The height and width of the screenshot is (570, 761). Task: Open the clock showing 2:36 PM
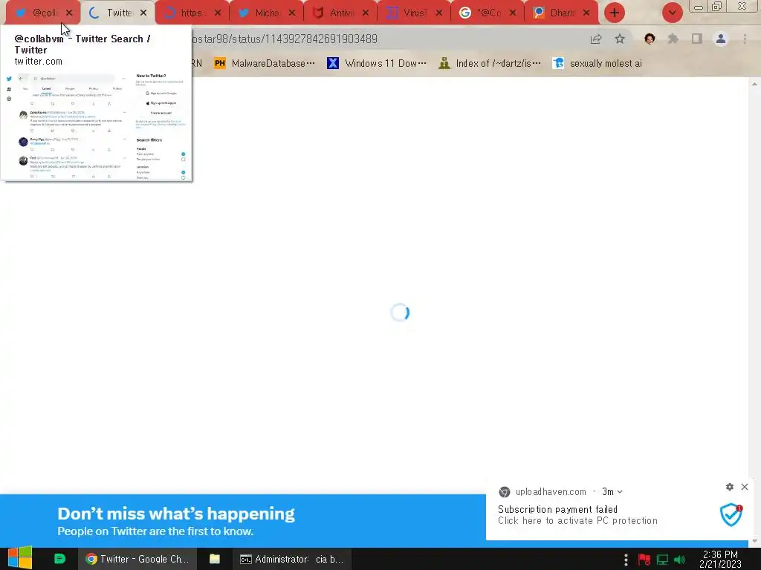(720, 559)
